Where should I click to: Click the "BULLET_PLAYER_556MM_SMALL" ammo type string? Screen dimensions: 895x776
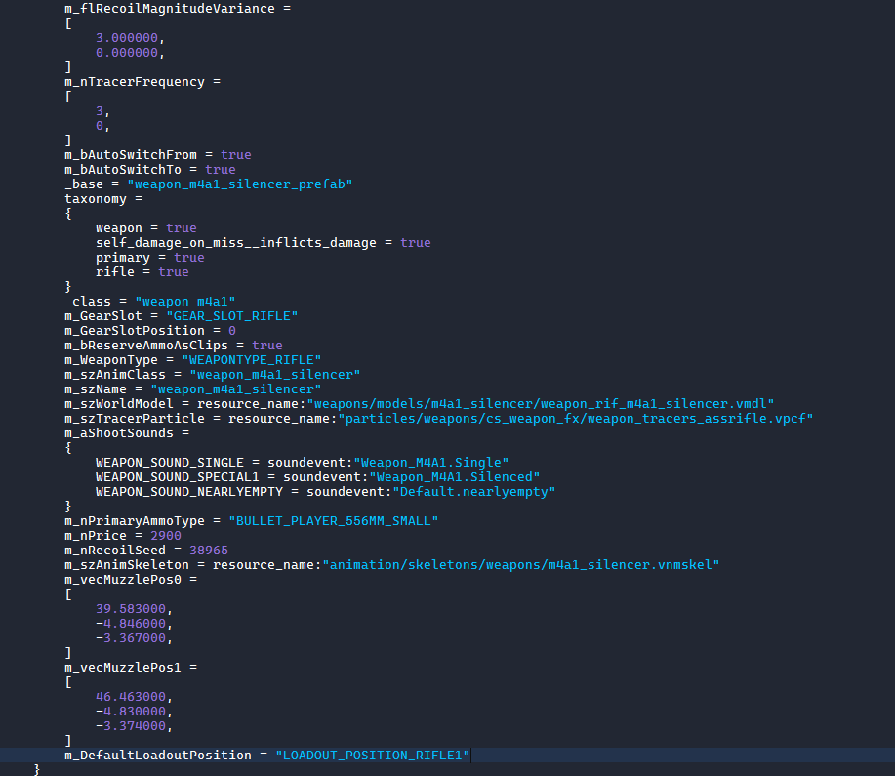pyautogui.click(x=332, y=521)
